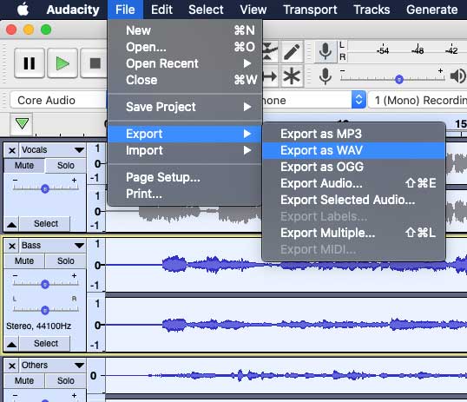Choose Export Selected Audio...

pos(354,200)
